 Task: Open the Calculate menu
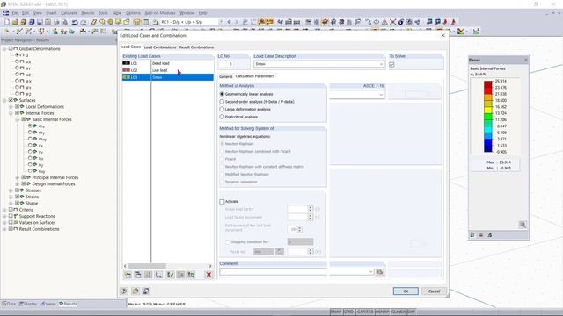[69, 13]
